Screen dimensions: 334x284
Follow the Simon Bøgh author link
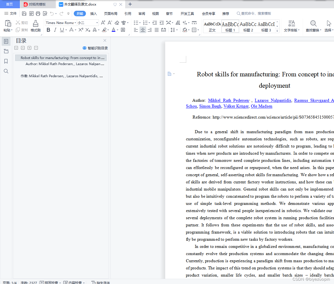click(x=210, y=106)
